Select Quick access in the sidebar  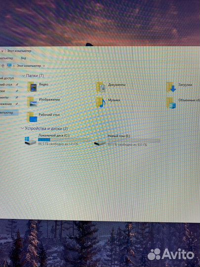(x=7, y=78)
